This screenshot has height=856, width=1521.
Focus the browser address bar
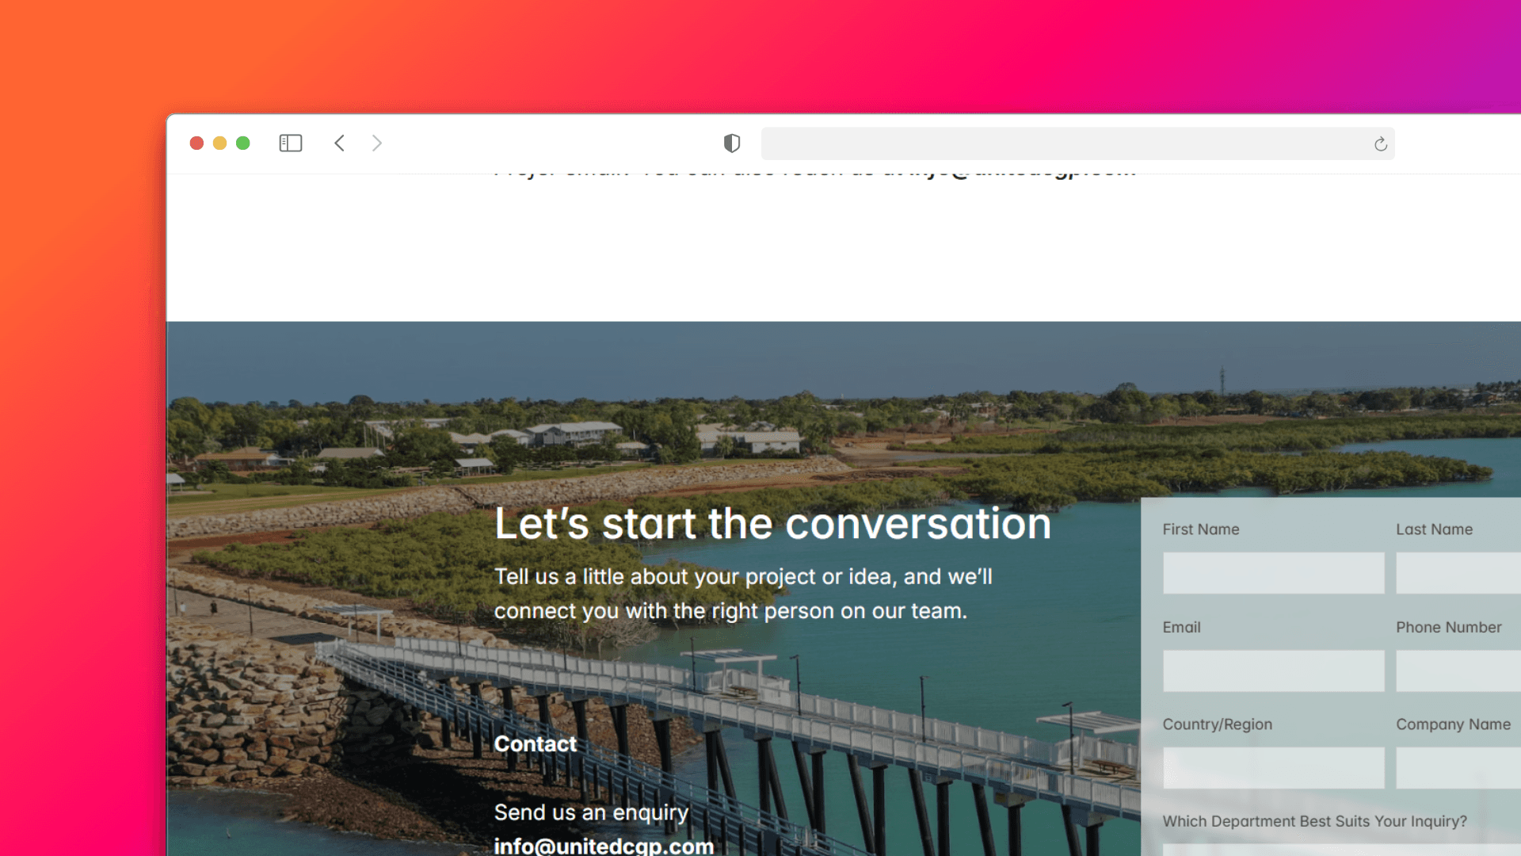(x=1062, y=144)
